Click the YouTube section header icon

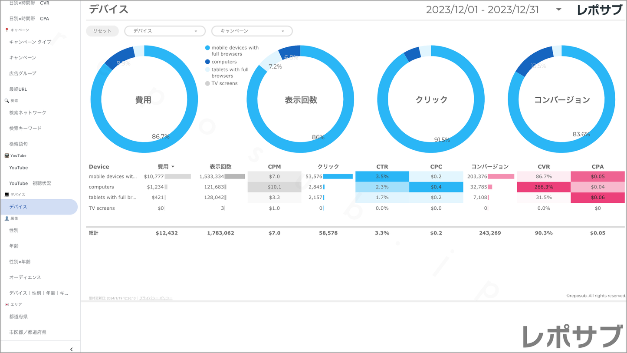tap(7, 155)
